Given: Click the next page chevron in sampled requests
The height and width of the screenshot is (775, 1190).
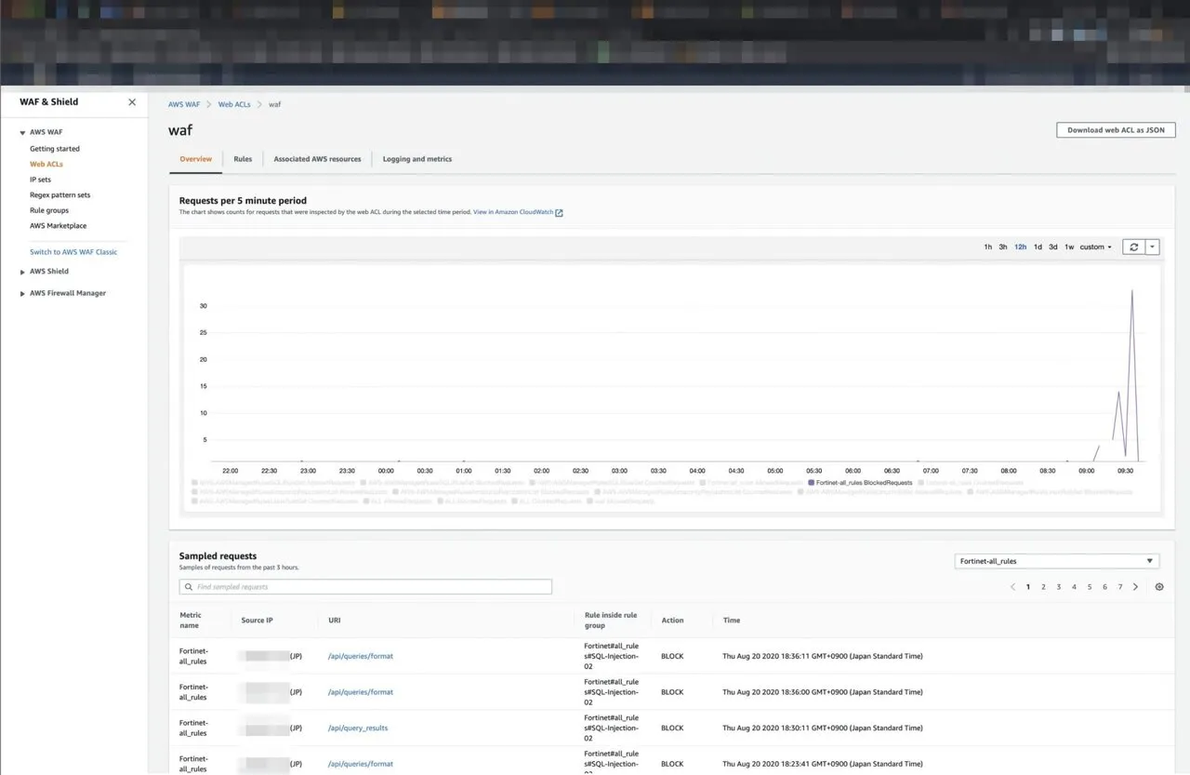Looking at the screenshot, I should (1135, 586).
